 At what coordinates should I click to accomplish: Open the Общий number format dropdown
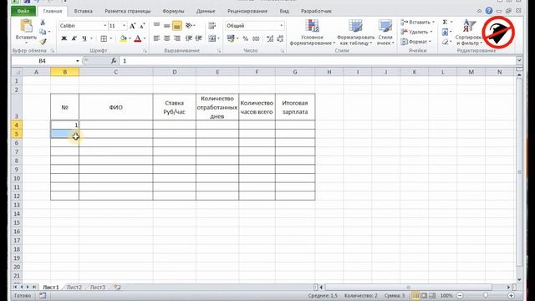[x=281, y=26]
